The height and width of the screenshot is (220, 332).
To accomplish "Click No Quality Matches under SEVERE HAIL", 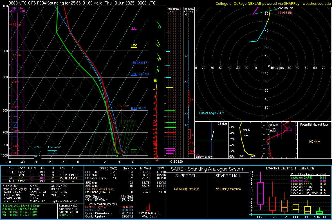I will pyautogui.click(x=228, y=189).
